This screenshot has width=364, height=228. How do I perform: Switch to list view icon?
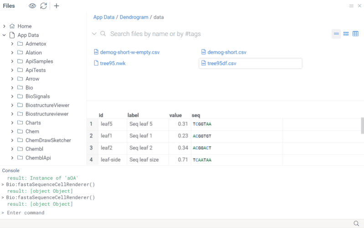pos(336,34)
